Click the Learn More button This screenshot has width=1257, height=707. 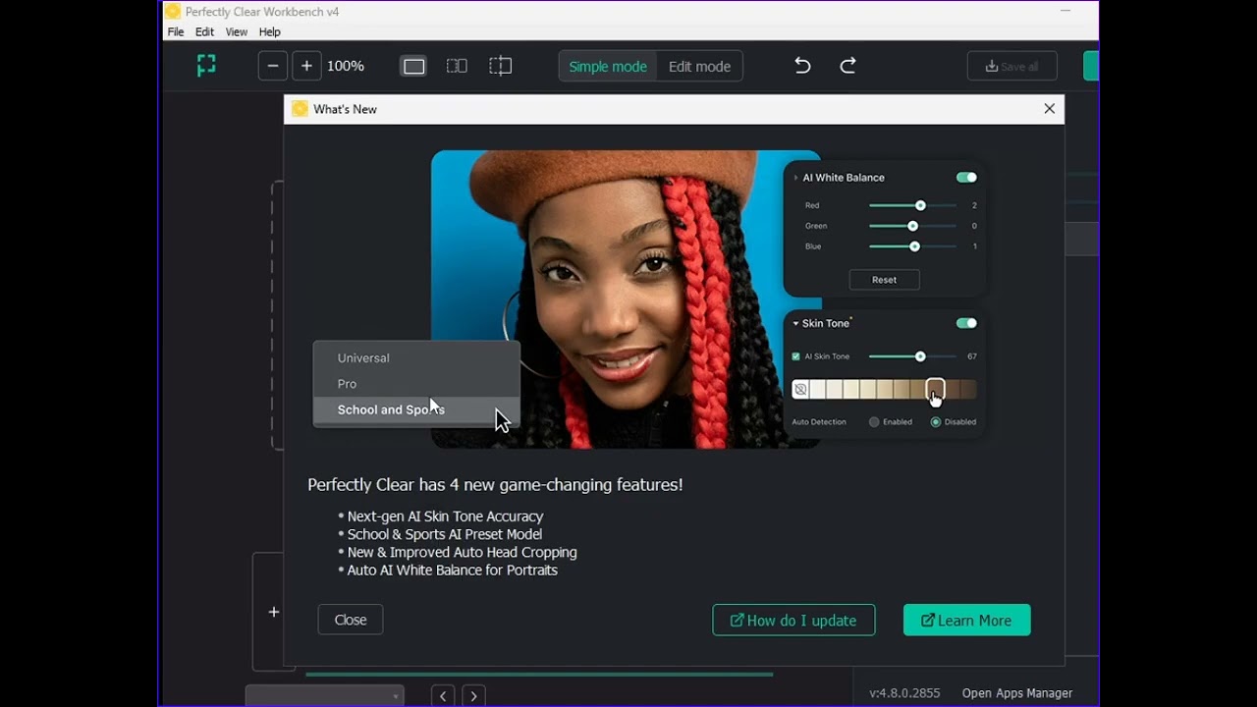966,620
